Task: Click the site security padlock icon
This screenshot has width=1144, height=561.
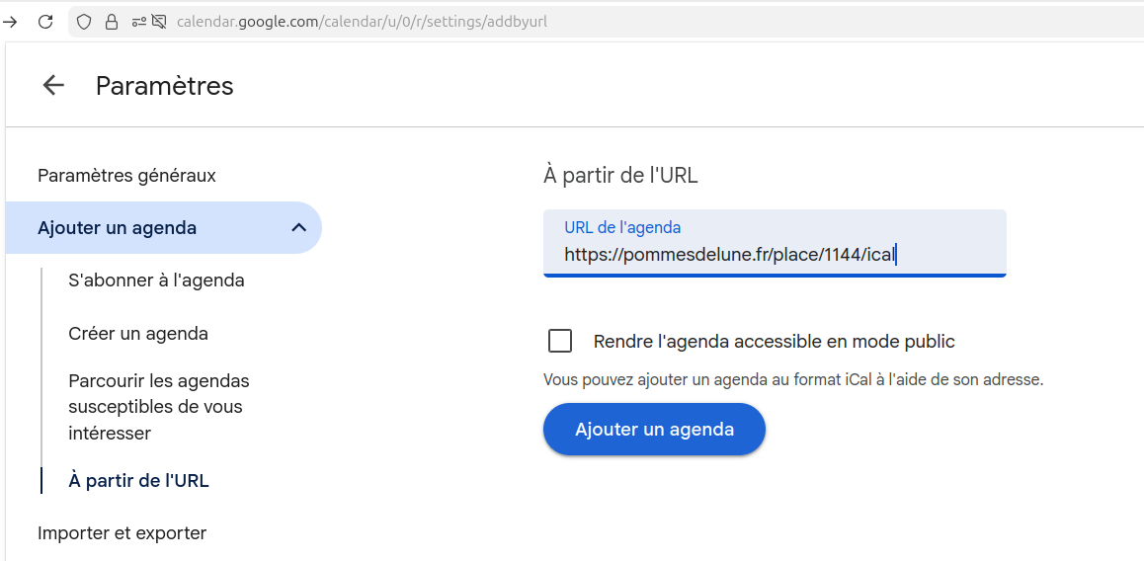Action: (111, 21)
